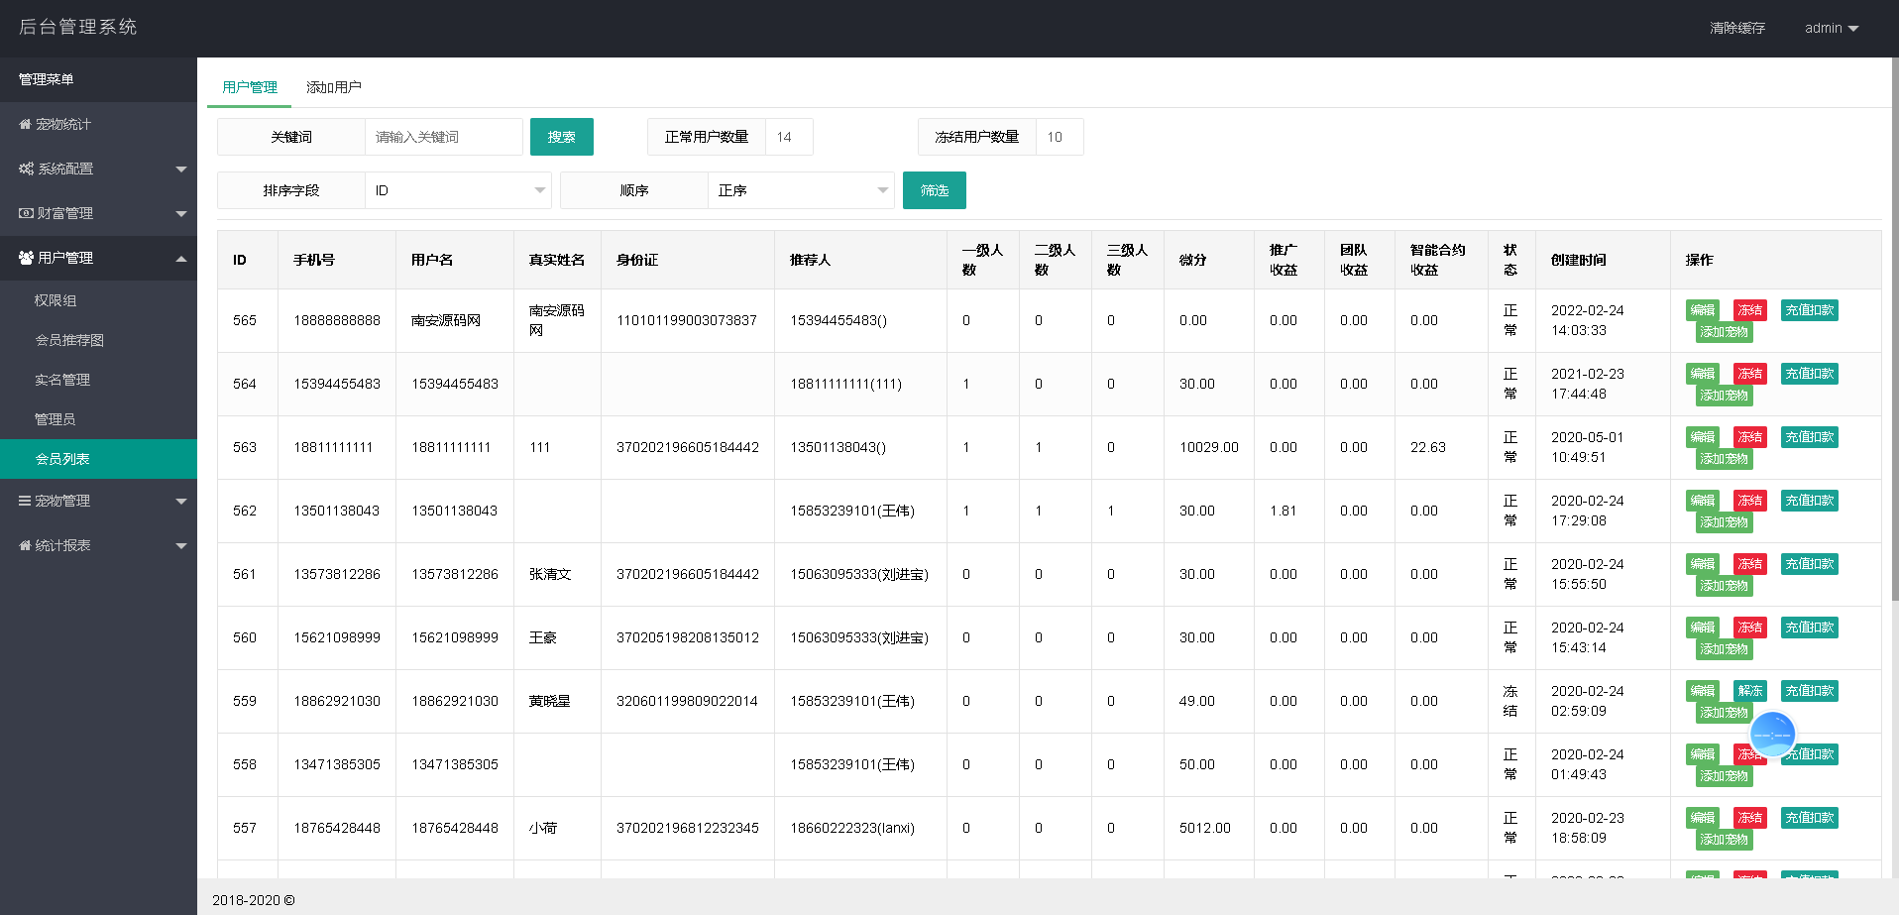This screenshot has width=1899, height=915.
Task: Click 添加宠物 for user ID 561
Action: click(1725, 586)
